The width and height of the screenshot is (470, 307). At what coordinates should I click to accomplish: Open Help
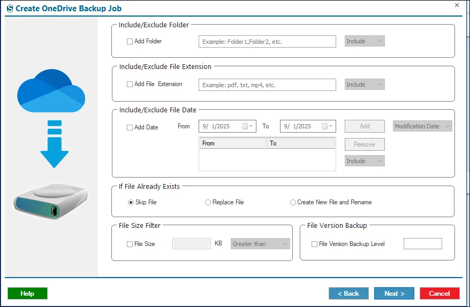pos(28,293)
